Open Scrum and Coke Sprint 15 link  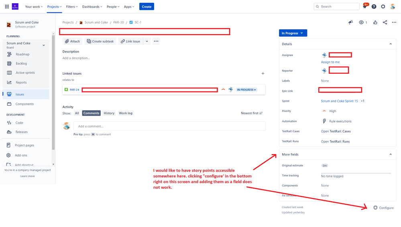(339, 101)
